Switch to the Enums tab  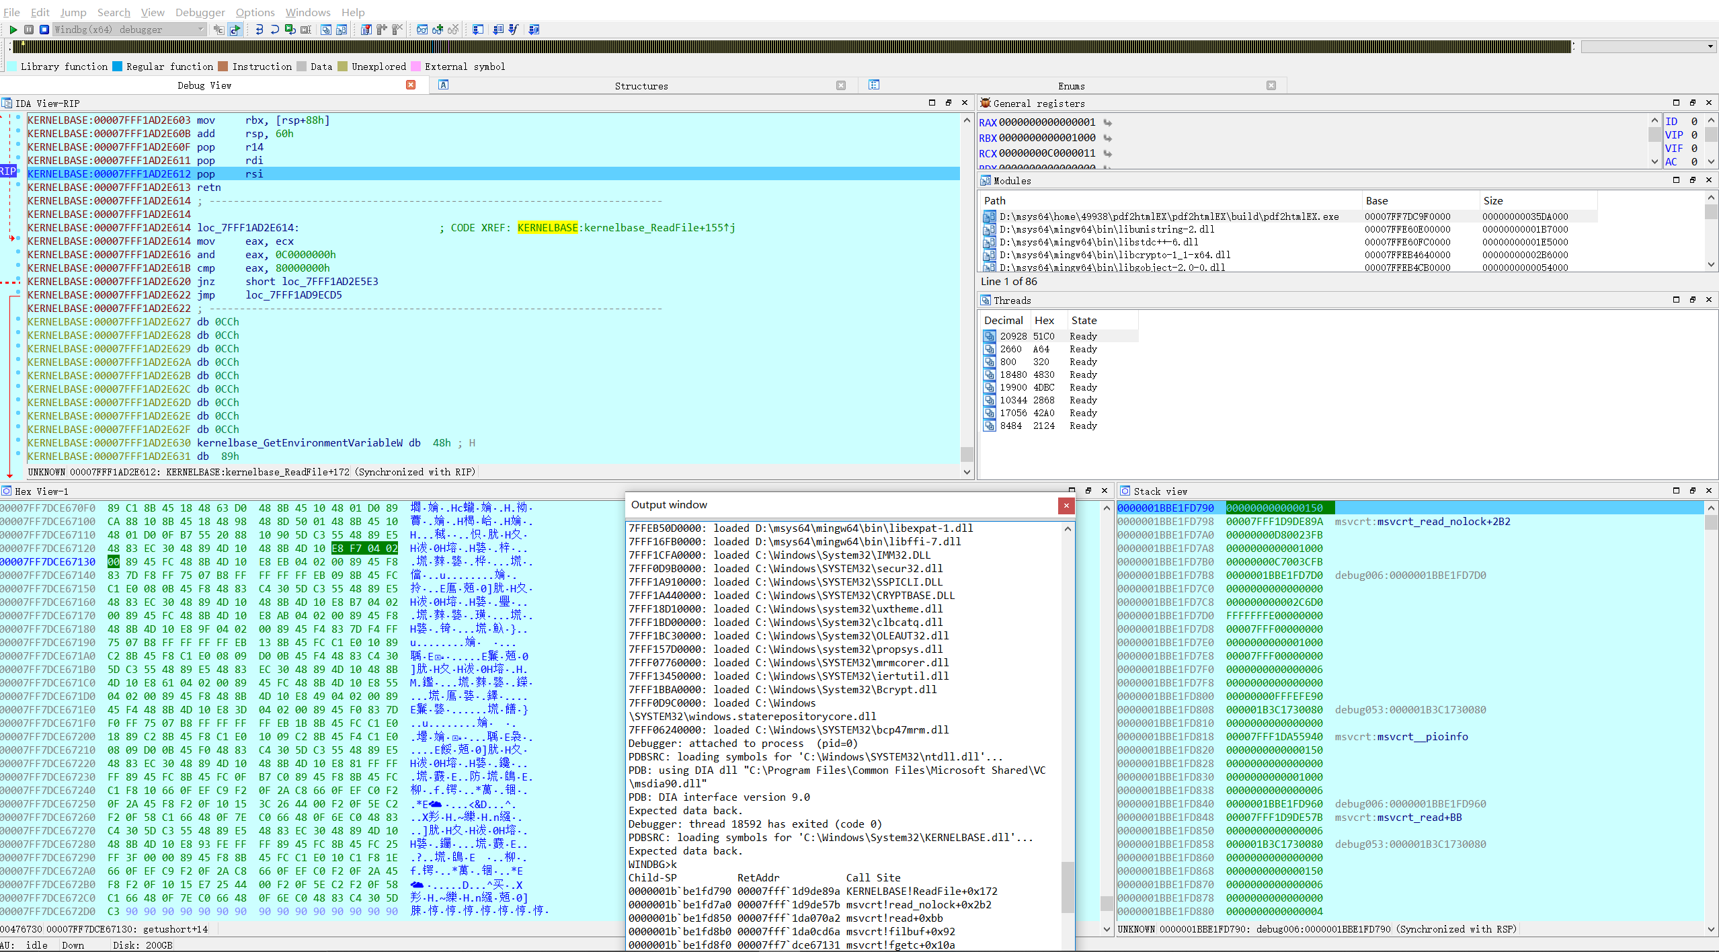pos(1071,86)
